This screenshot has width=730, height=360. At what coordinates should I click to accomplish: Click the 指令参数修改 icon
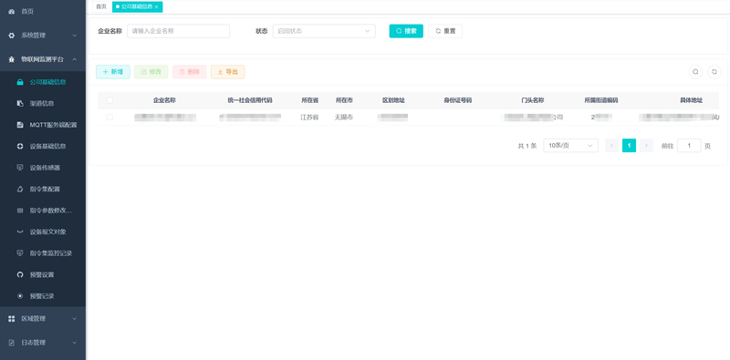(x=20, y=211)
